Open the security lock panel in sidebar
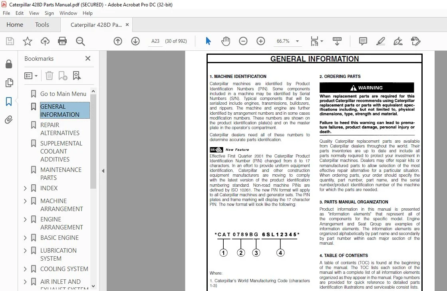 9,64
